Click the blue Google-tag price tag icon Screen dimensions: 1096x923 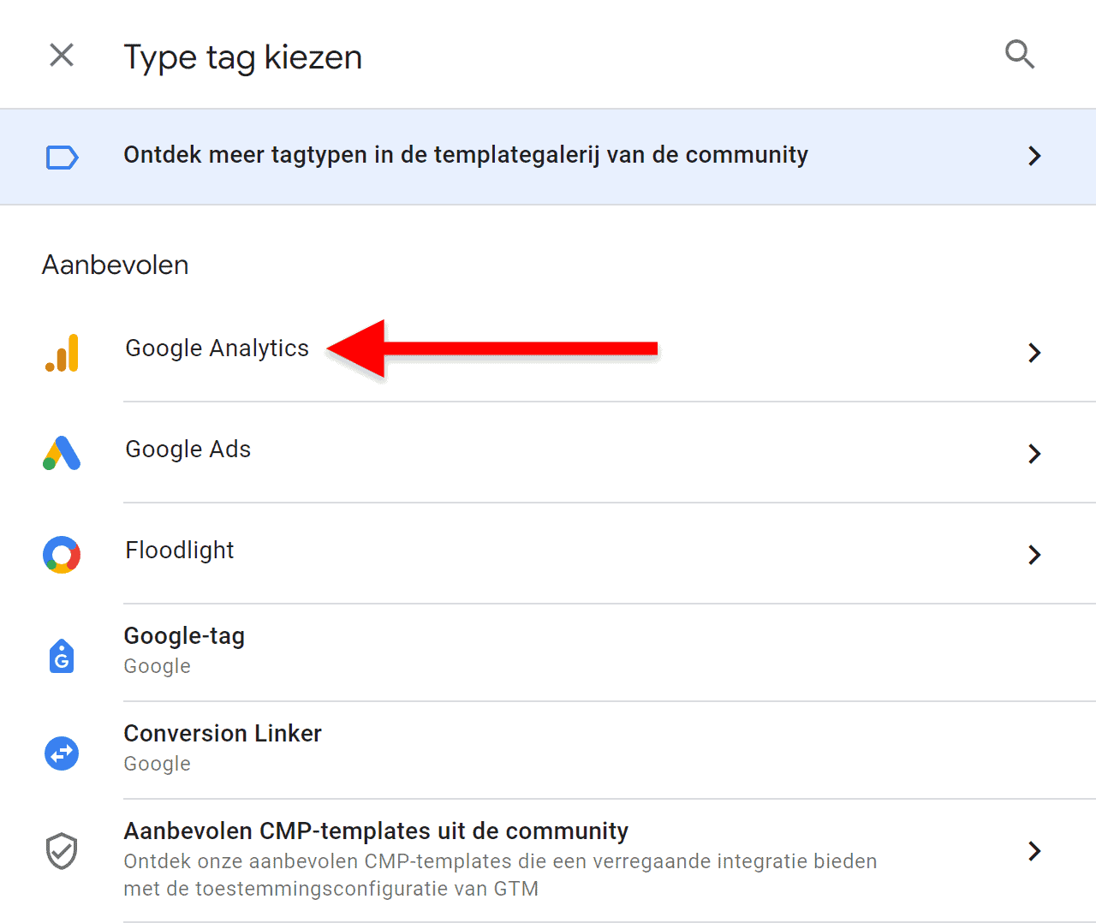tap(61, 655)
